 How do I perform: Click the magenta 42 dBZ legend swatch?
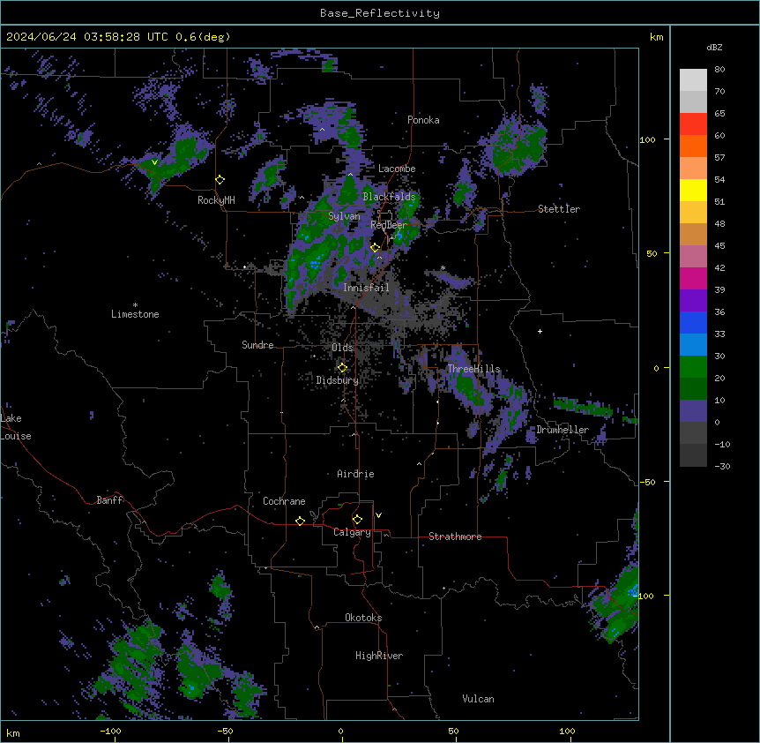click(x=693, y=278)
